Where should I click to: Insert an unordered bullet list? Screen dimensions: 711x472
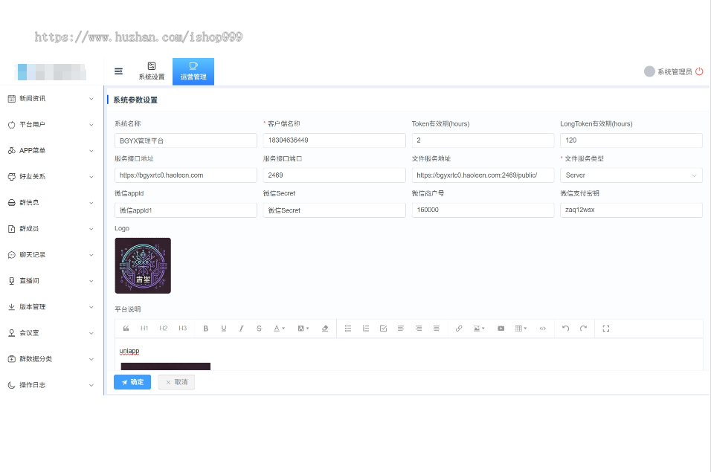point(348,329)
